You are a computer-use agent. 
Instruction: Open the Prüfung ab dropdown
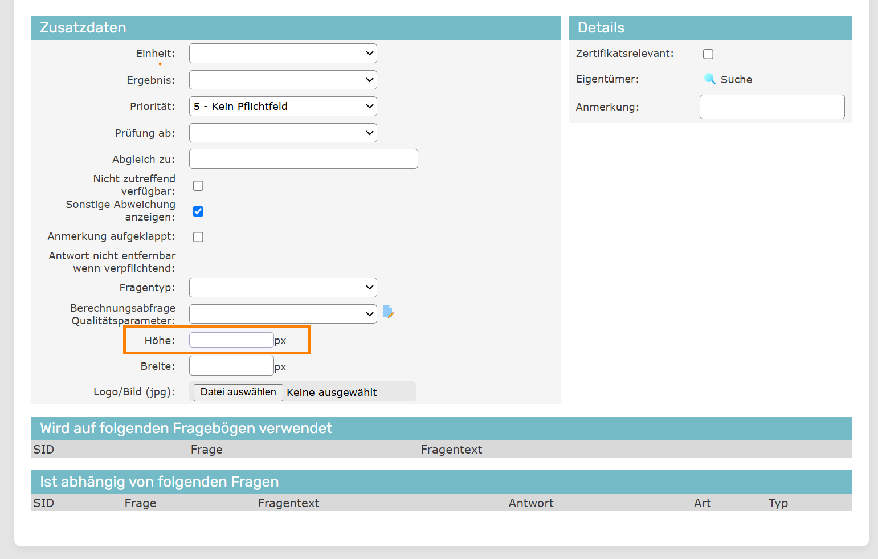283,133
